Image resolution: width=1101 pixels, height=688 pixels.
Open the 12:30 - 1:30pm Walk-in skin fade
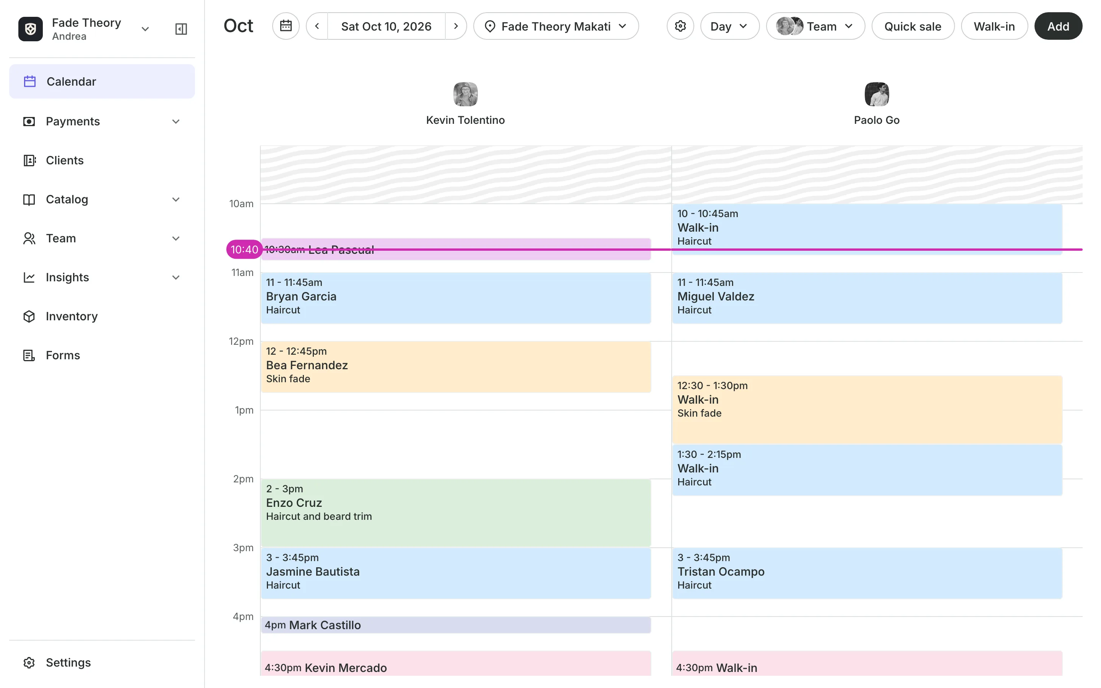867,409
